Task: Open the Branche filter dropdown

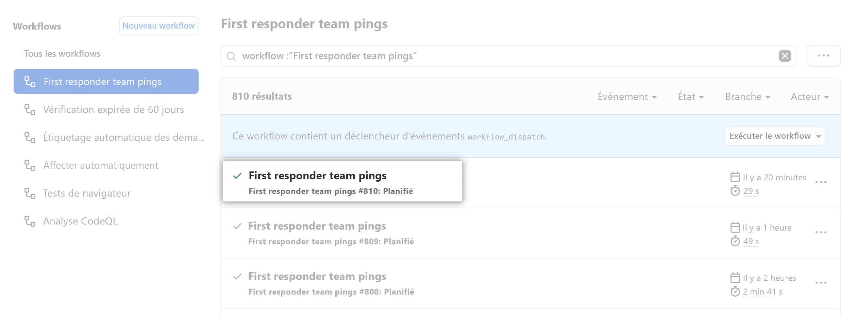Action: click(747, 97)
